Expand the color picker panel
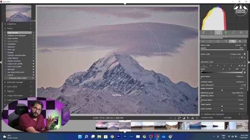 tap(5, 87)
